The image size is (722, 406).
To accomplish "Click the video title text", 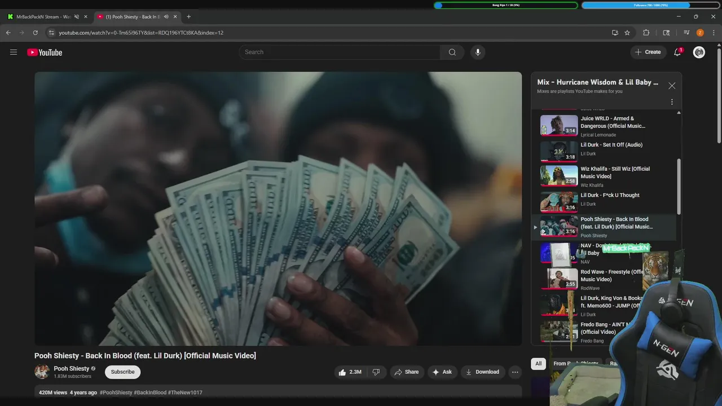I will [145, 356].
